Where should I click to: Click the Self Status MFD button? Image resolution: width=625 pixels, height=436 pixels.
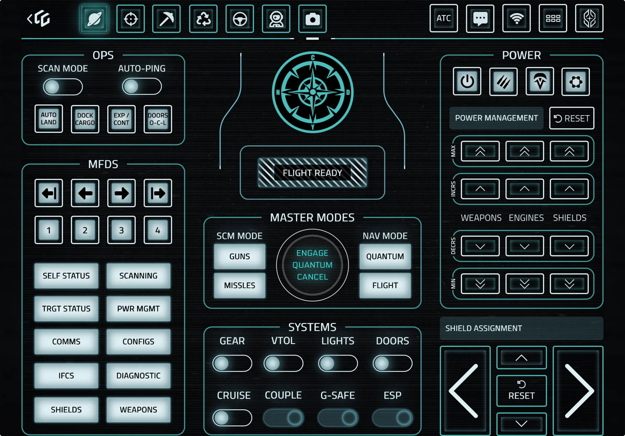pyautogui.click(x=66, y=276)
